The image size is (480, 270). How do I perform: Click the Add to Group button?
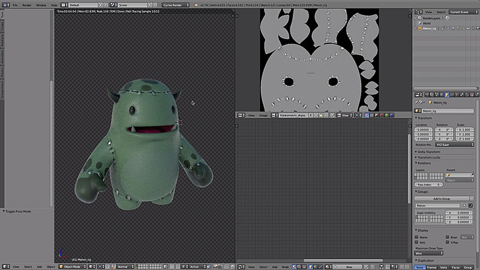[442, 199]
